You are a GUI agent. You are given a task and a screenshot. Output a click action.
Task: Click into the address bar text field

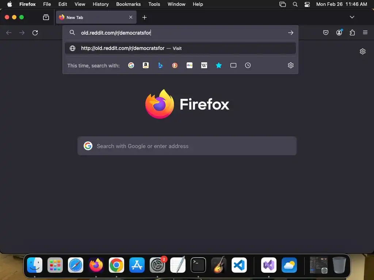[x=181, y=32]
